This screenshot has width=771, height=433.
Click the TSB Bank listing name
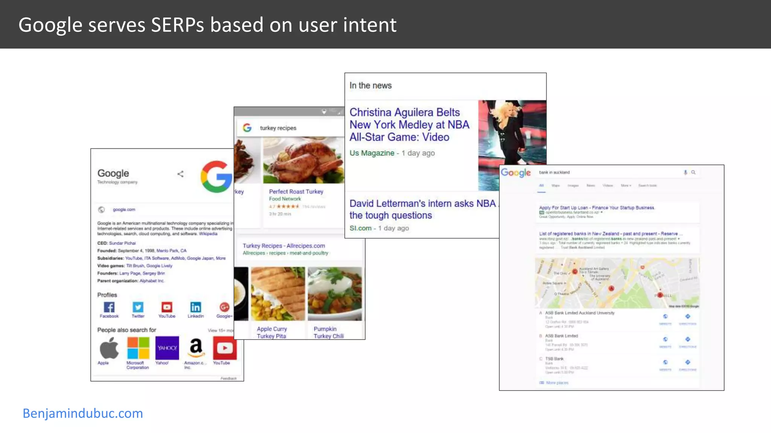554,359
